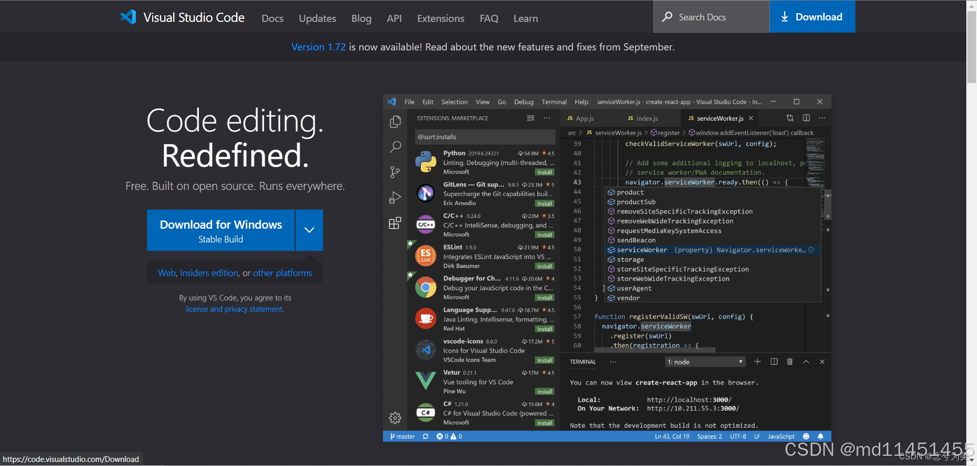Screen dimensions: 977x466
Task: Click the filter list icon in Extensions header
Action: click(x=531, y=118)
